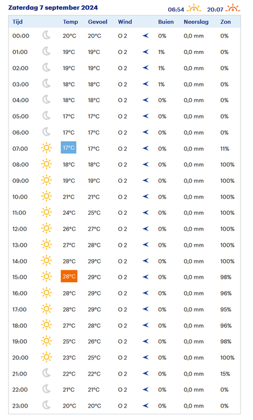253x420 pixels.
Task: Click the 10:00 time label
Action: coord(20,197)
